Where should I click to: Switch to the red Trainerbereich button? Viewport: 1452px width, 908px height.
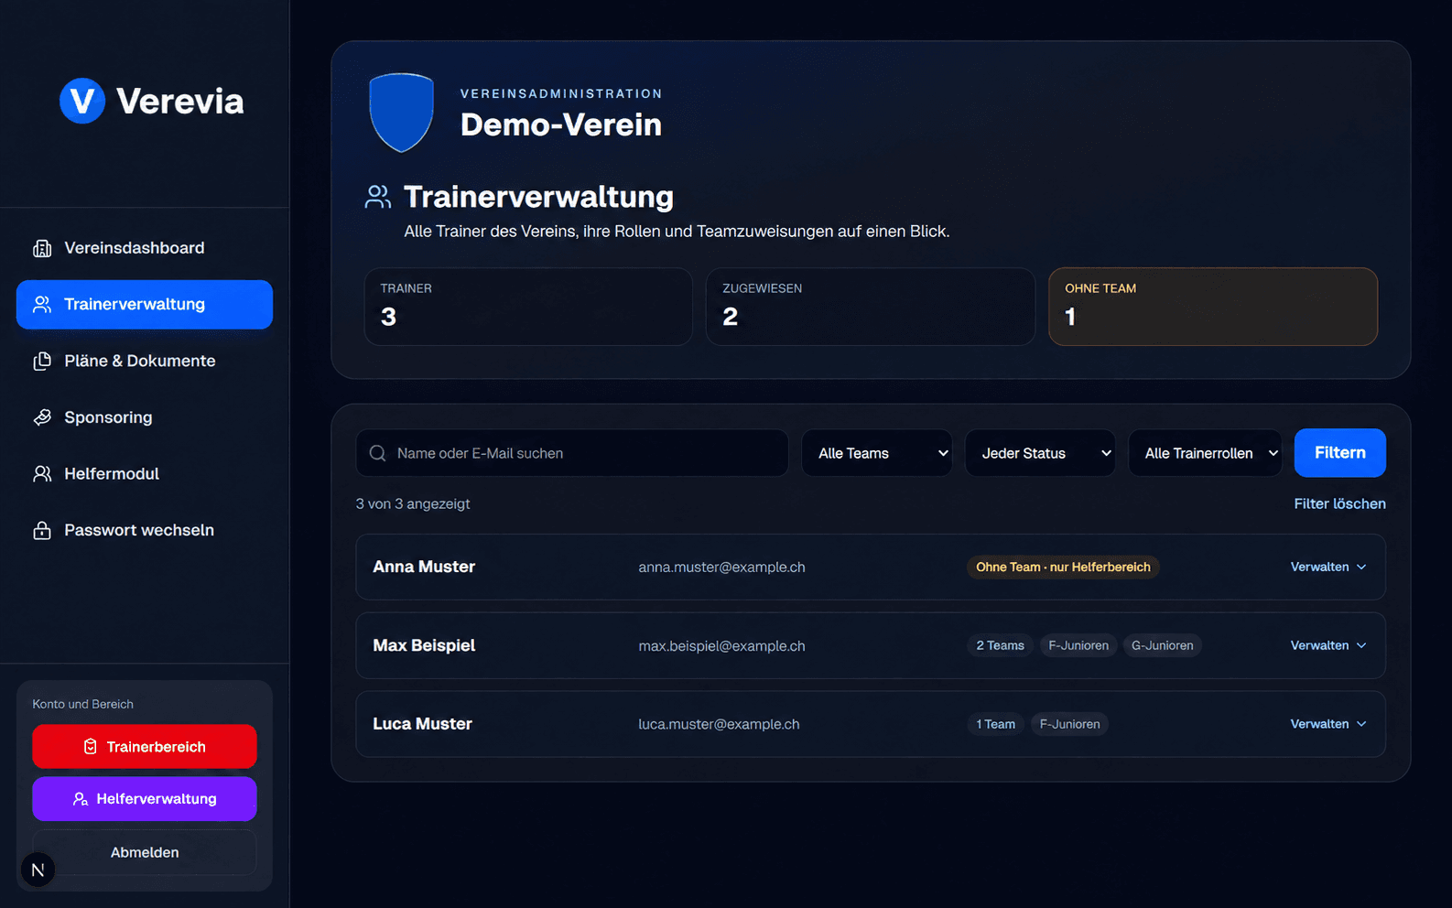(145, 747)
